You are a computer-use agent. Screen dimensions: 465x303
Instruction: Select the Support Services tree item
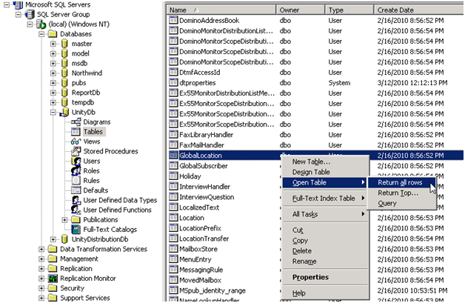pyautogui.click(x=85, y=298)
